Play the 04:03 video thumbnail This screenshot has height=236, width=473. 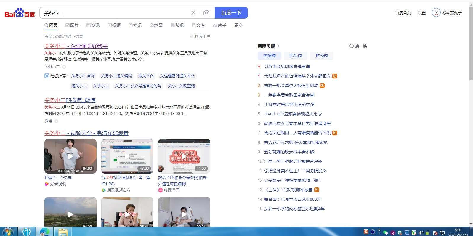(x=70, y=156)
